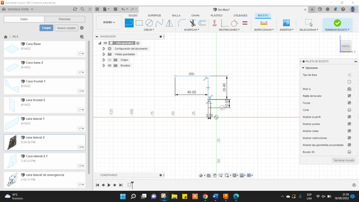This screenshot has width=359, height=202.
Task: Apply the Horizontal/Vertical constraint
Action: 214,23
